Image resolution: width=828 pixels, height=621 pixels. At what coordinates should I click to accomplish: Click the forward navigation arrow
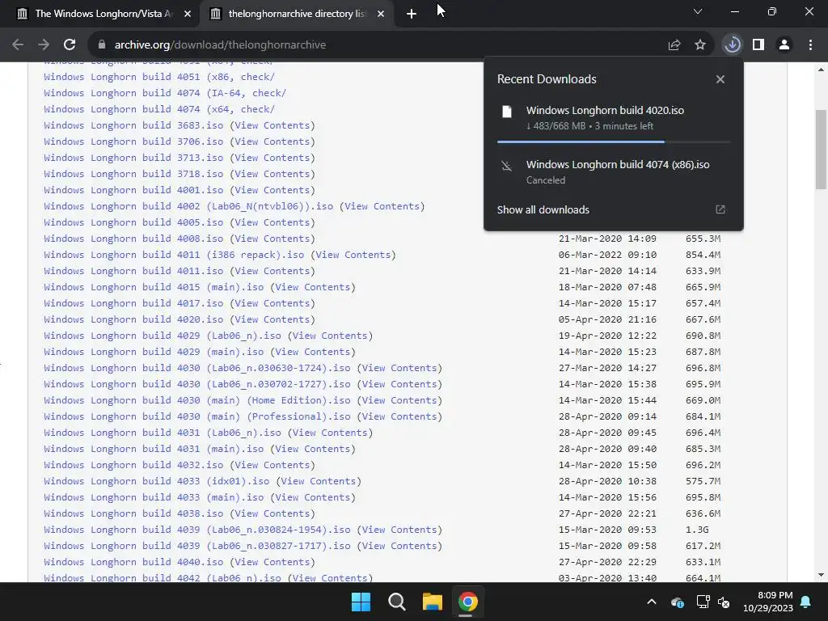(x=44, y=45)
